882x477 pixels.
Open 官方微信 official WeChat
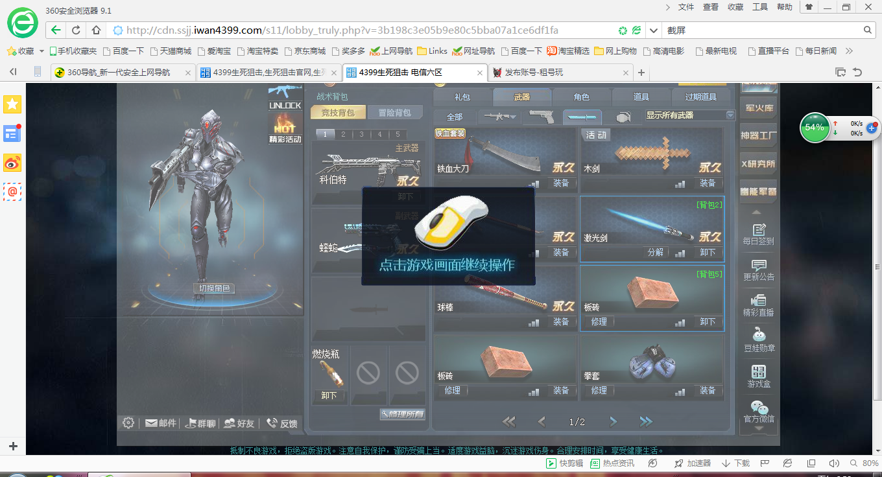[758, 412]
